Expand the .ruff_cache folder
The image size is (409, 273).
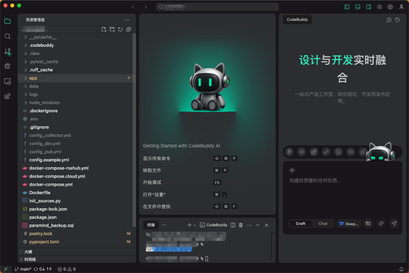77,70
